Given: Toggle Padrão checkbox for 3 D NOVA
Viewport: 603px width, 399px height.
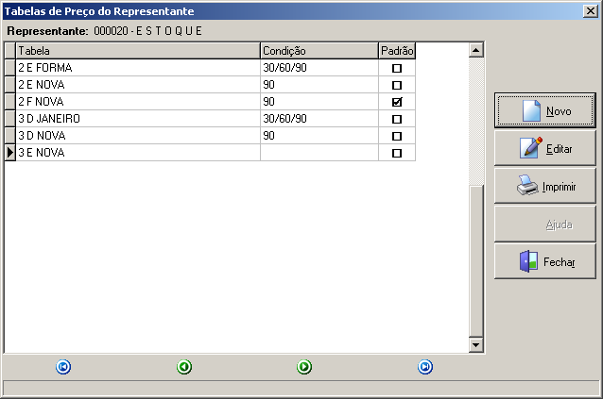Looking at the screenshot, I should point(397,136).
